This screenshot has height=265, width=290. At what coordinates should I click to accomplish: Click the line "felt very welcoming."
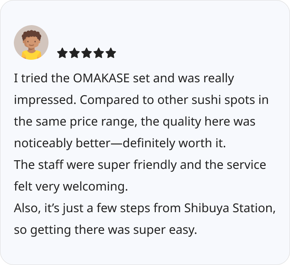[71, 187]
